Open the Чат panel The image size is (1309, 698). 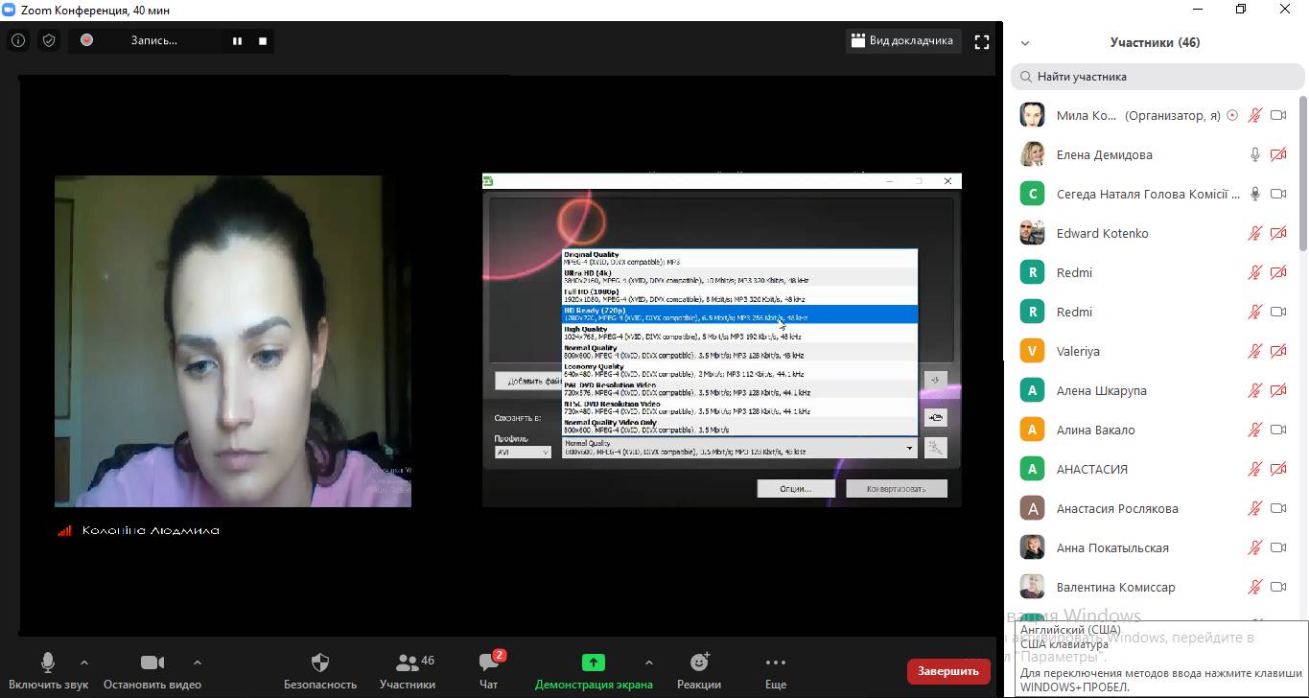[489, 670]
